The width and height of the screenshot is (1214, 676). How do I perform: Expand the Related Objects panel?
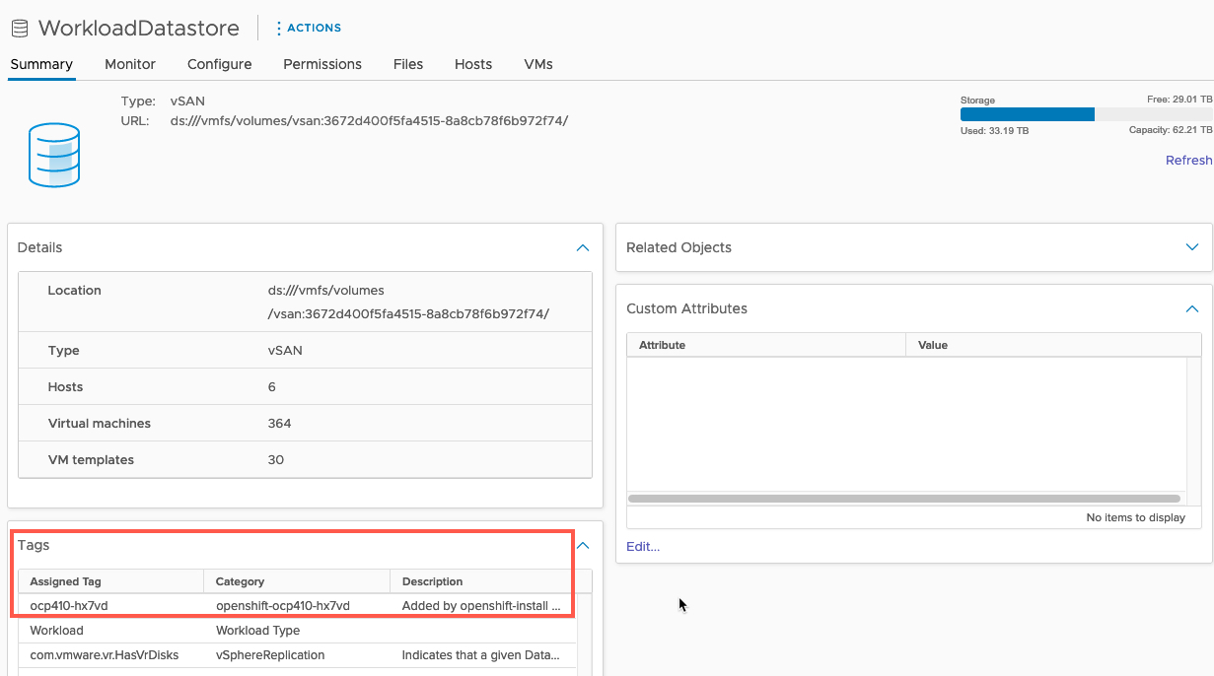click(1192, 247)
